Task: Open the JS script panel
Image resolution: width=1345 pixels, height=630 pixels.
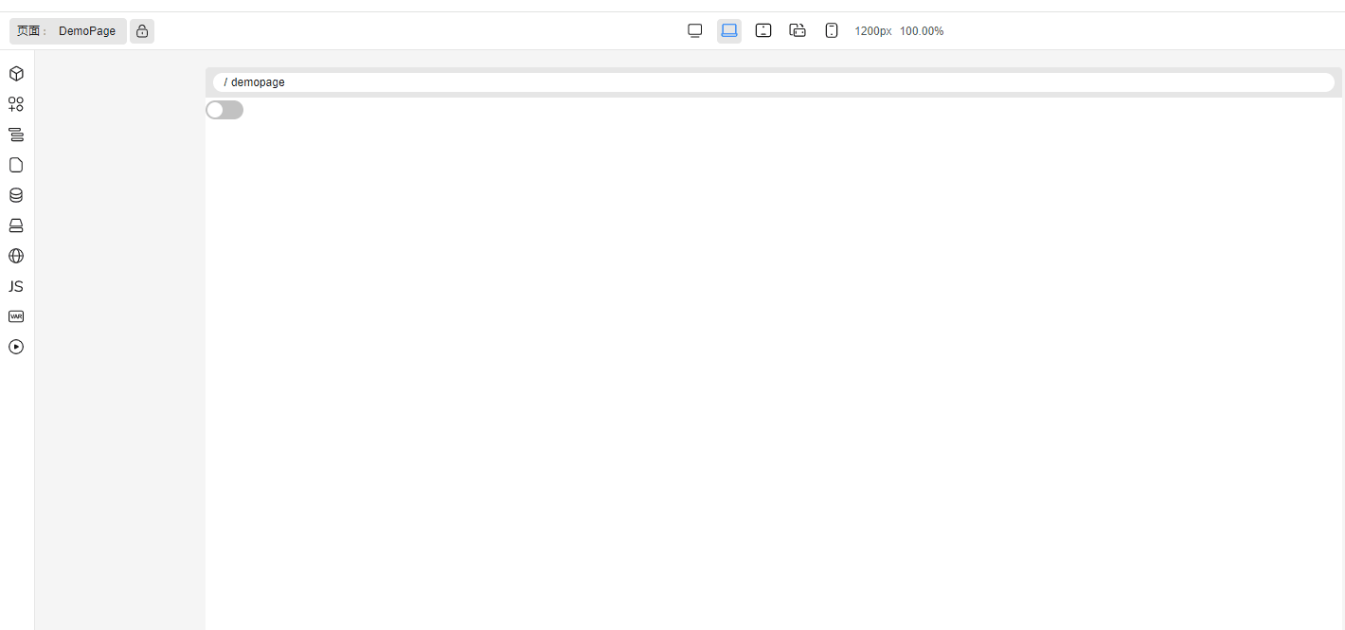Action: point(16,286)
